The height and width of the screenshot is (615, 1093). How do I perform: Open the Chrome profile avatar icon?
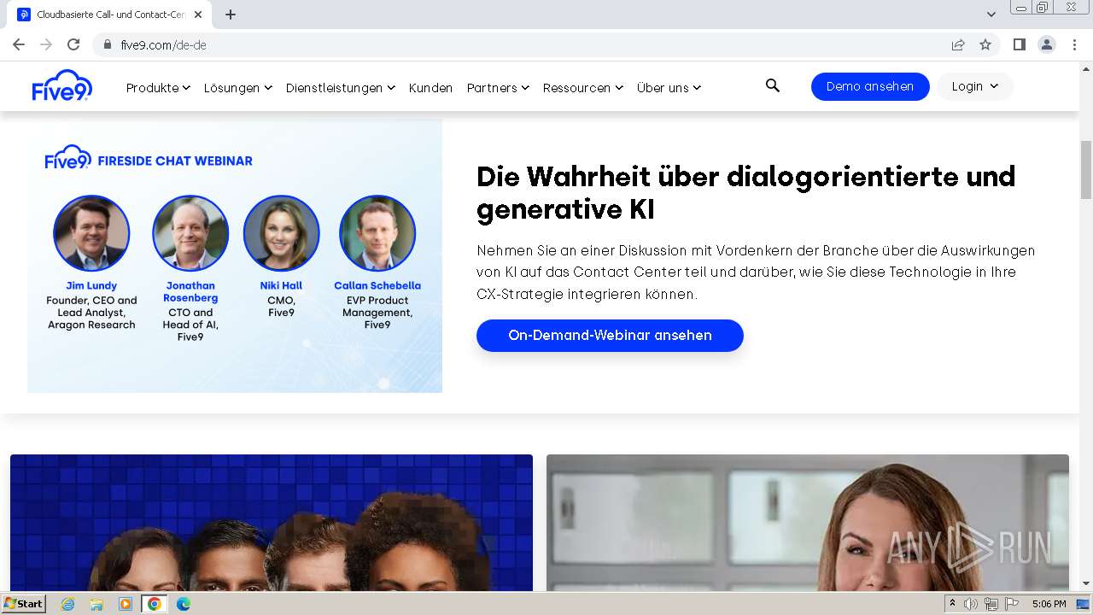click(x=1047, y=44)
